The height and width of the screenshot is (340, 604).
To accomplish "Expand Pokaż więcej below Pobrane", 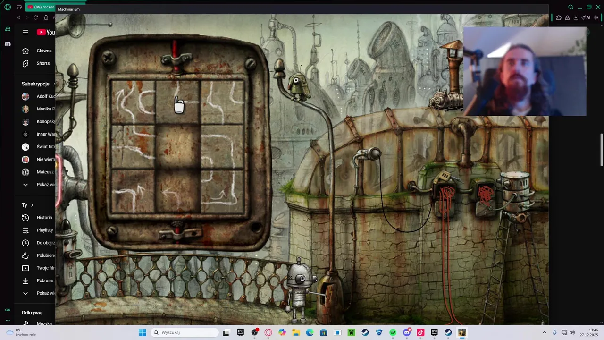I will [x=38, y=293].
